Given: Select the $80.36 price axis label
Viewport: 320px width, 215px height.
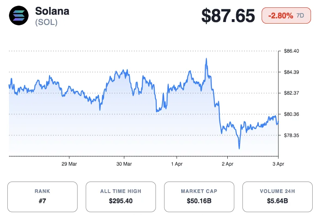Looking at the screenshot, I should pos(292,114).
